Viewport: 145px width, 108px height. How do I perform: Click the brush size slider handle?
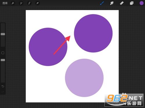[x=3, y=34]
